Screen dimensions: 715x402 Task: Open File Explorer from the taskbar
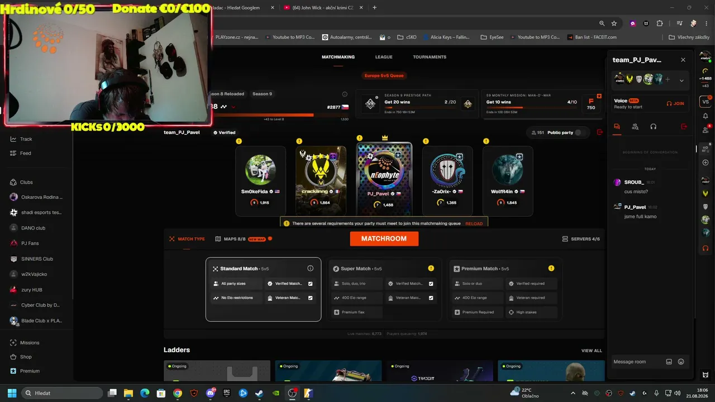pyautogui.click(x=128, y=393)
